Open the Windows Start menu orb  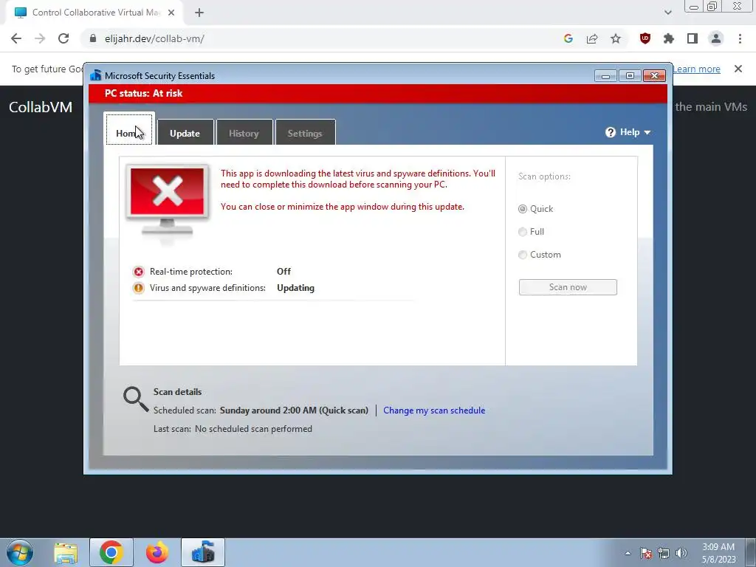(20, 552)
